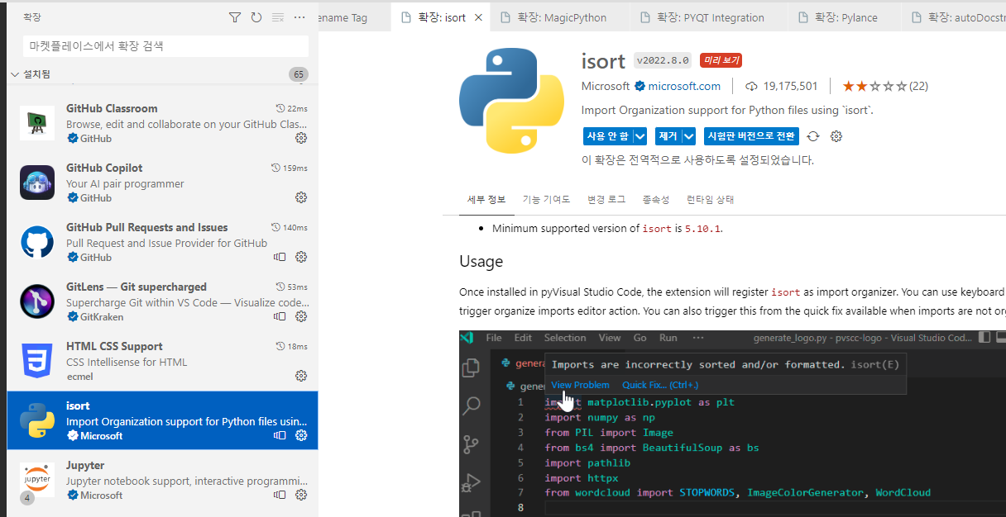Click the marketplace extension search box

165,46
